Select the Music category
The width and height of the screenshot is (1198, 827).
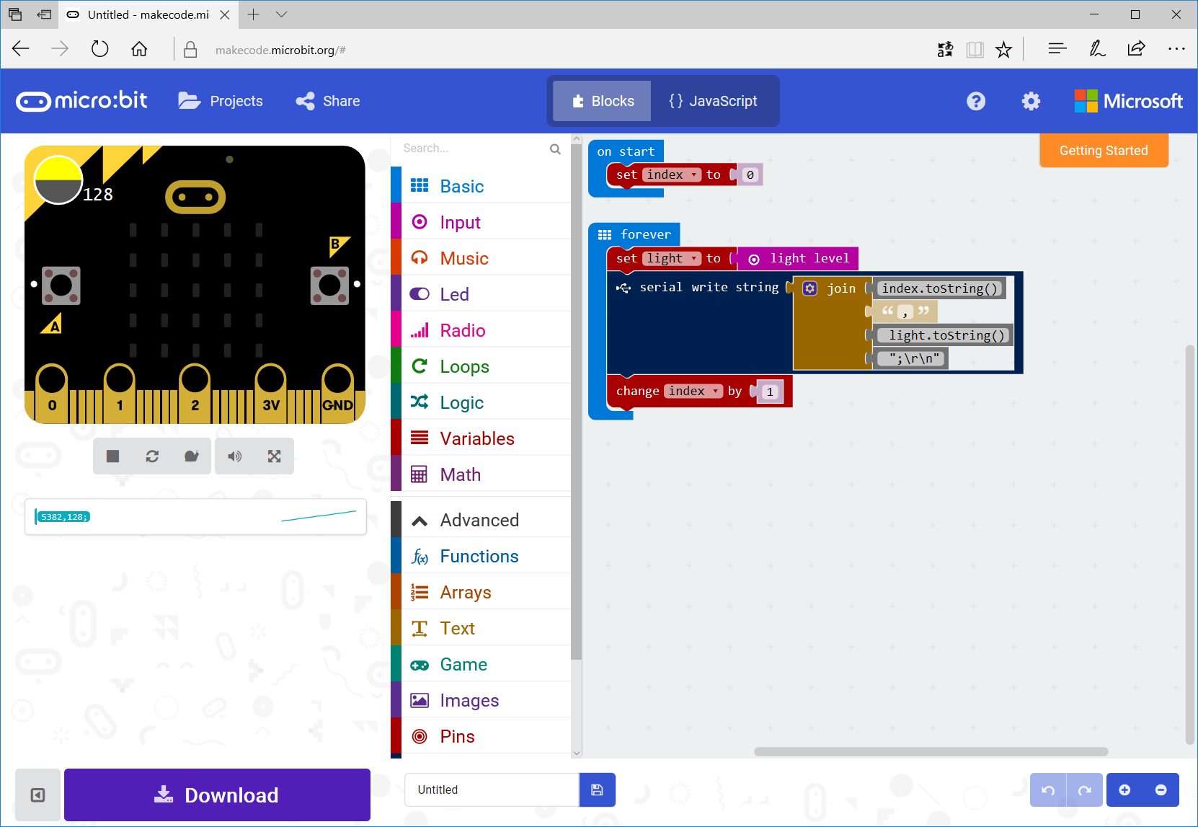[x=463, y=257]
